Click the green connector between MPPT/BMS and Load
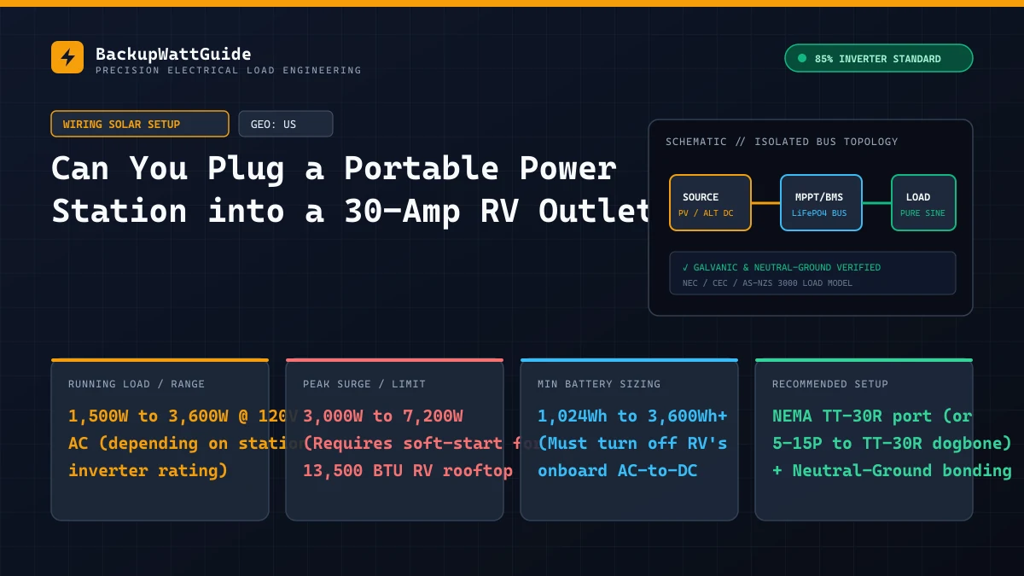Viewport: 1024px width, 576px height. click(876, 203)
